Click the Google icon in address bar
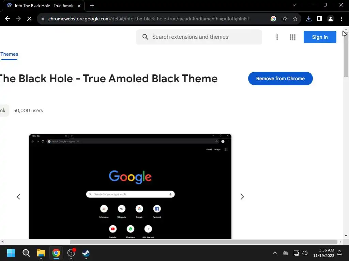This screenshot has height=261, width=349. [x=273, y=19]
